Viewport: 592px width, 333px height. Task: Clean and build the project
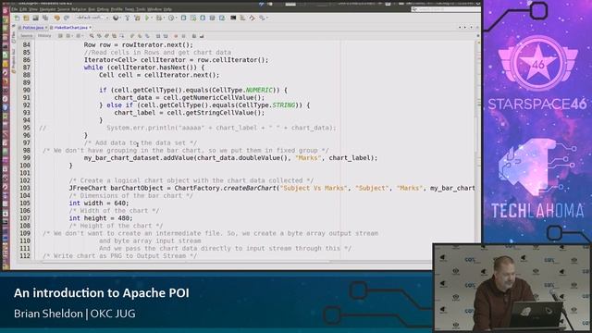pyautogui.click(x=137, y=18)
